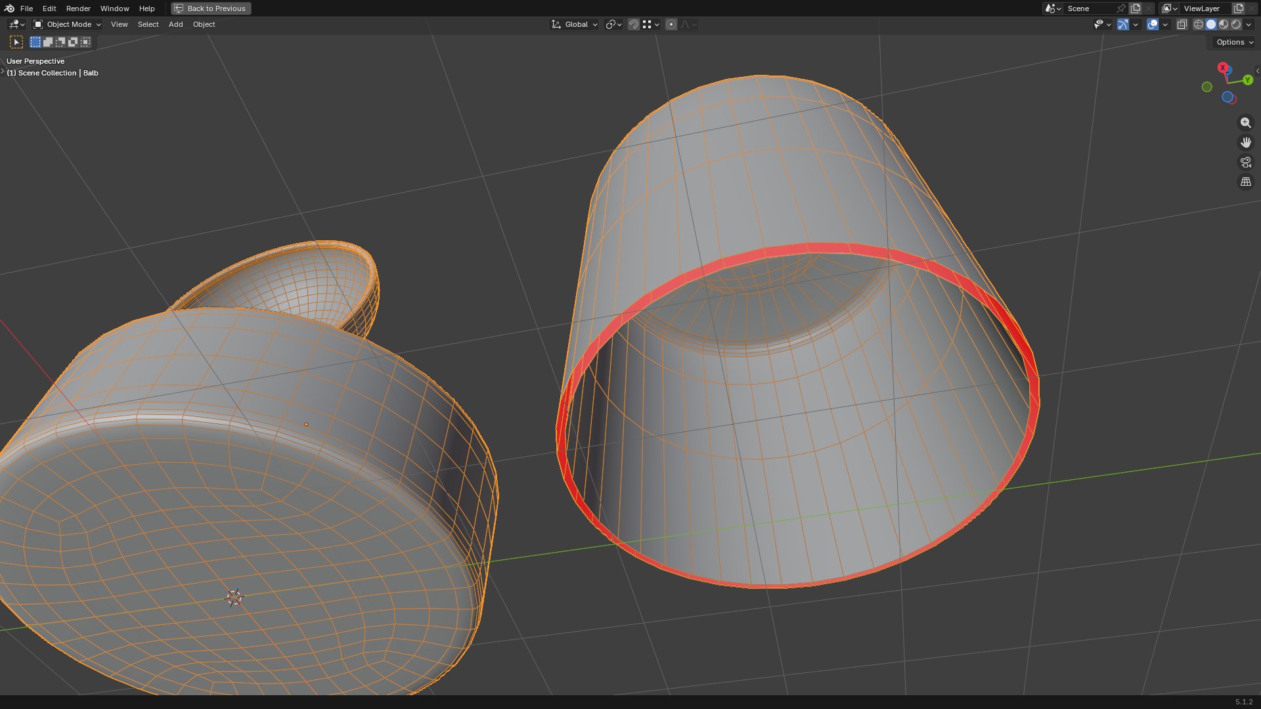Expand the toolbar arrow at left edge
This screenshot has width=1261, height=709.
3,70
